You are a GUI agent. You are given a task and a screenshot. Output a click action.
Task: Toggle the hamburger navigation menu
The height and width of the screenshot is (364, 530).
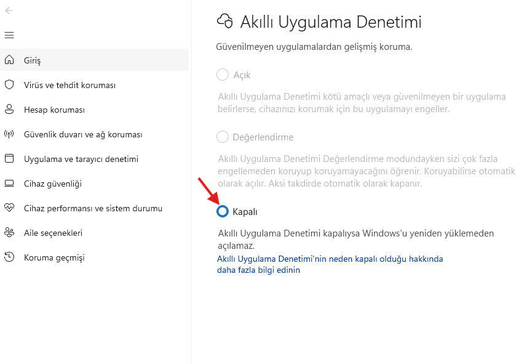[x=9, y=35]
